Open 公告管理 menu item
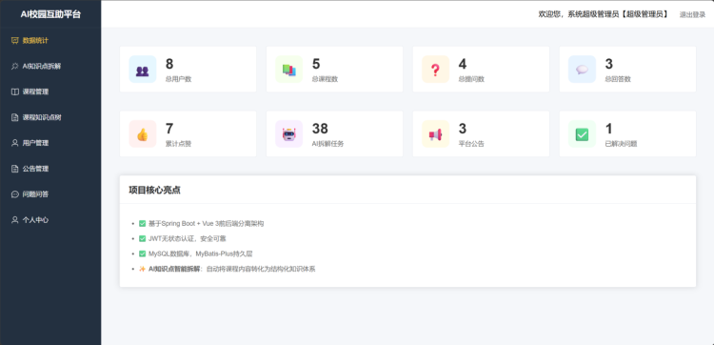 [50, 169]
